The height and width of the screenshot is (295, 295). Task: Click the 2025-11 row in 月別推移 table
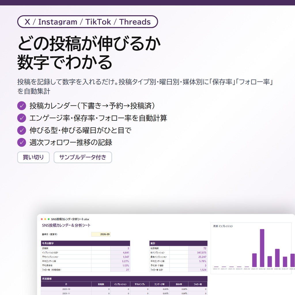[124, 293]
